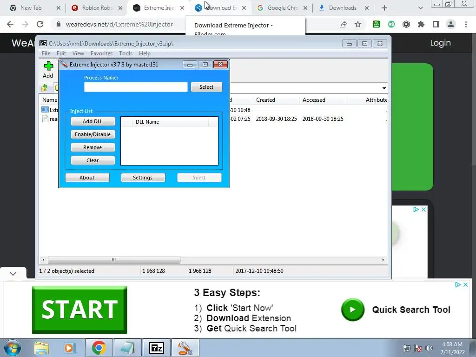Screen dimensions: 476x357
Task: Open the 7-Zip address path dropdown
Action: 384,88
